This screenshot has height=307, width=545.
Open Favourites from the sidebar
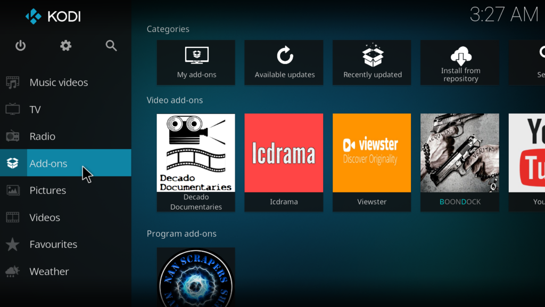pos(65,244)
